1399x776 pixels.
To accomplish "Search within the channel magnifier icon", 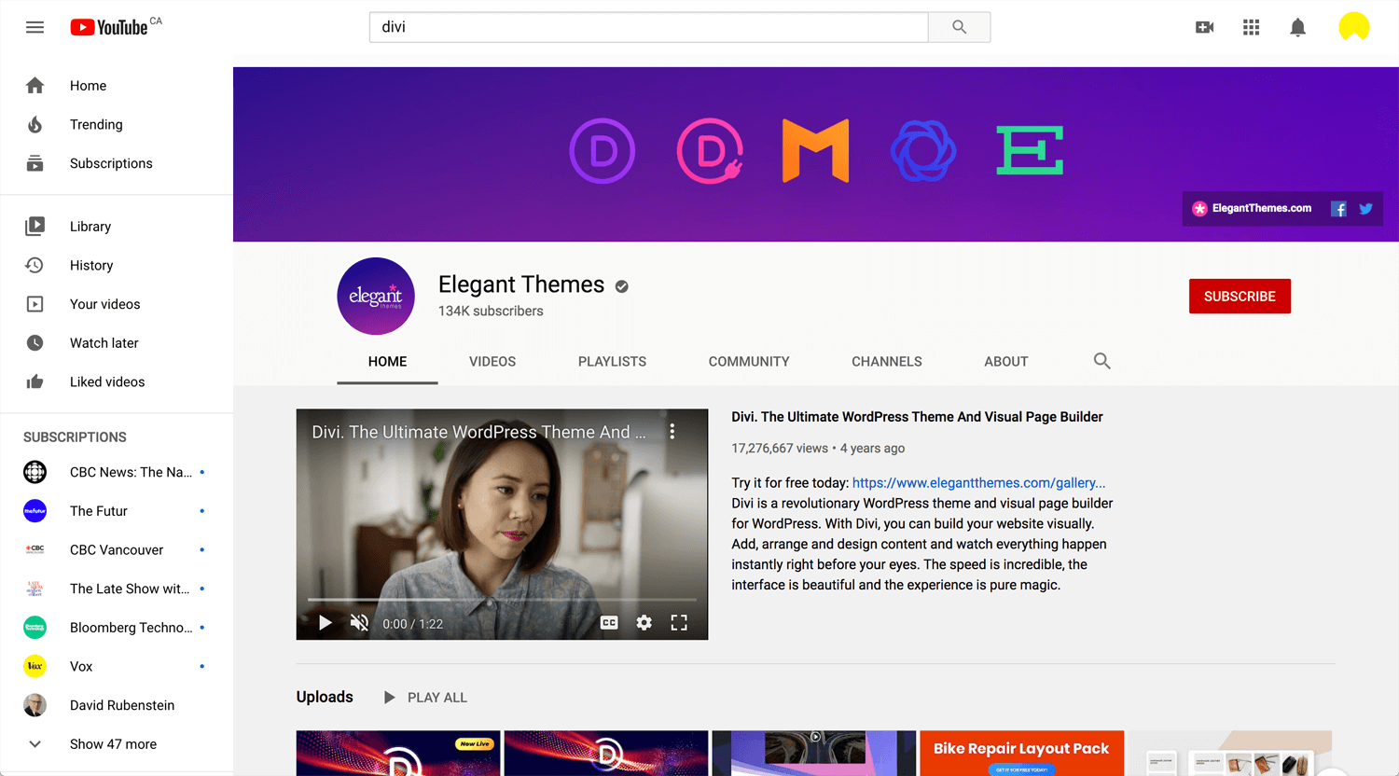I will [x=1101, y=361].
